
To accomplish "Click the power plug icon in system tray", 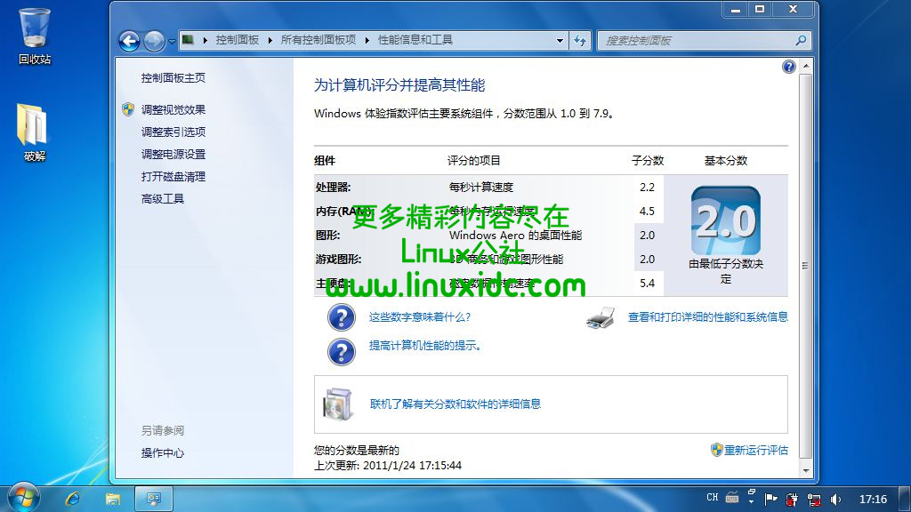I will pyautogui.click(x=791, y=499).
